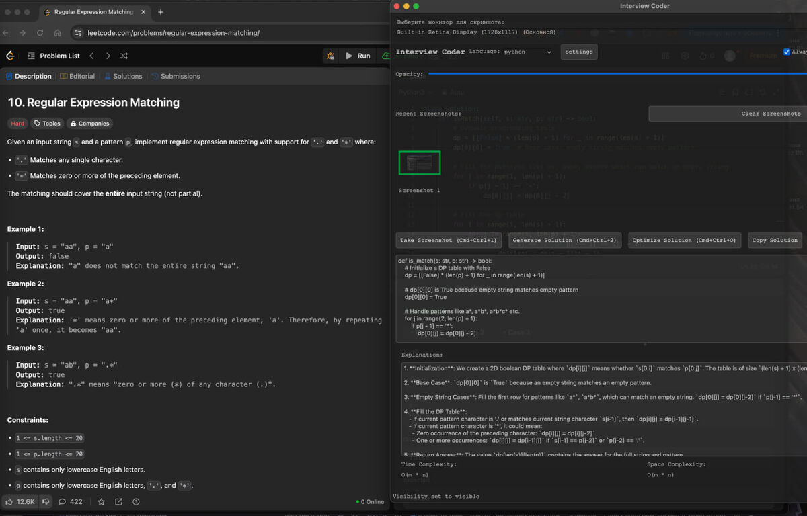Click inside the Explanation text box
The width and height of the screenshot is (807, 516).
[x=603, y=409]
